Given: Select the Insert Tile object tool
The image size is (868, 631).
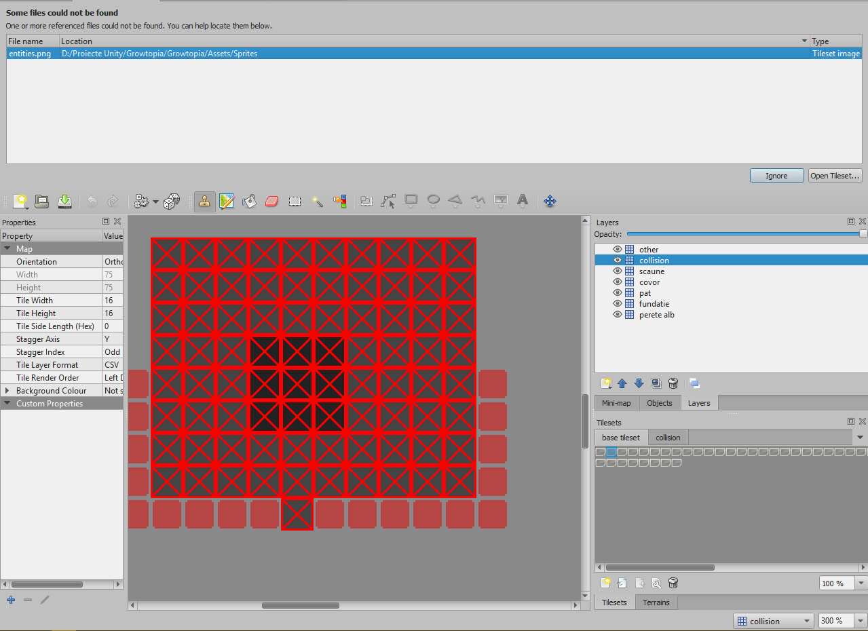Looking at the screenshot, I should tap(500, 201).
